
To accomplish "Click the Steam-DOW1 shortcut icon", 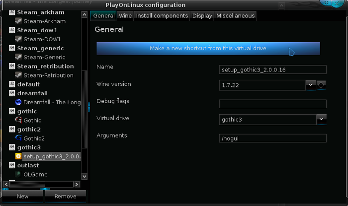I will click(x=18, y=39).
